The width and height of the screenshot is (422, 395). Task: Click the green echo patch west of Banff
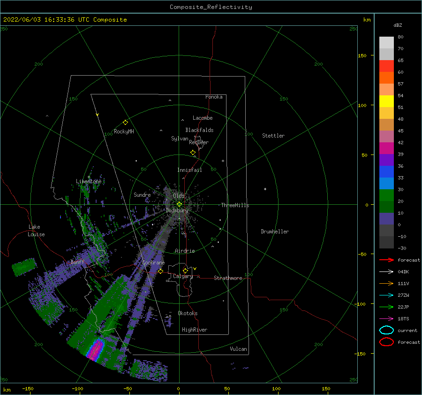tap(24, 267)
